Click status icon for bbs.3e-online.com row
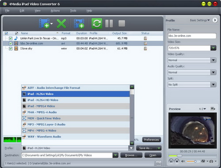This screenshot has height=168, width=221. [145, 43]
